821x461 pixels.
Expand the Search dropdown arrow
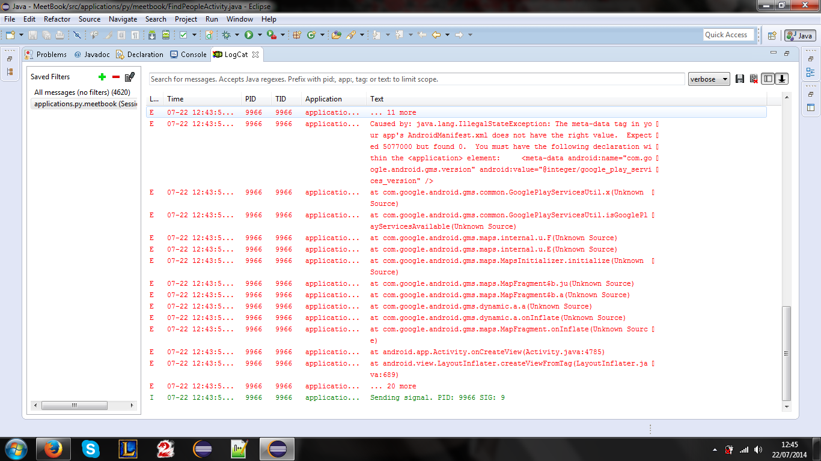coord(362,35)
